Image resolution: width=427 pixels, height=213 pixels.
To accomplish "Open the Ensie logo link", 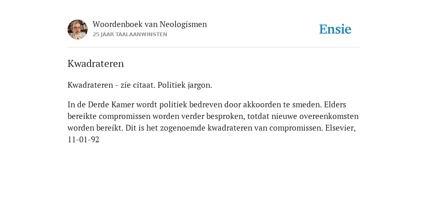I will (x=335, y=29).
